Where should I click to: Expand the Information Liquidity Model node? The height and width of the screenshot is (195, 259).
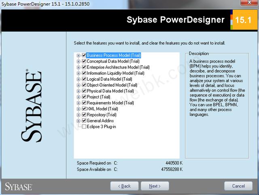79,73
